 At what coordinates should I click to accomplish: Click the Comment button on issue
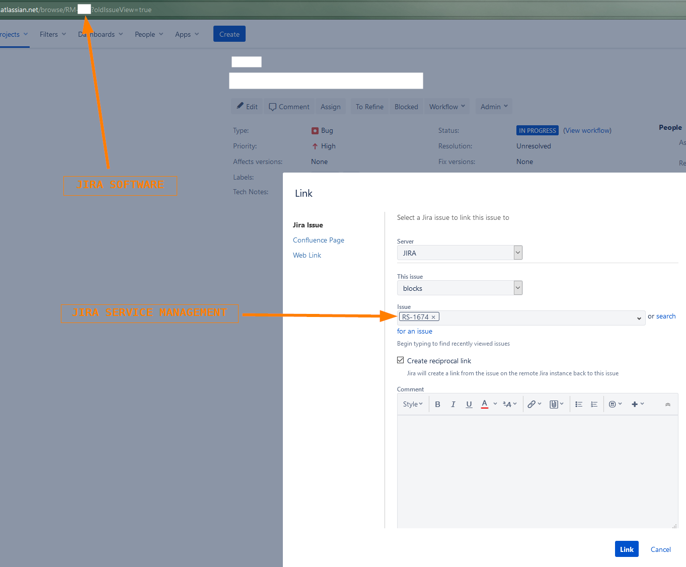click(x=289, y=106)
